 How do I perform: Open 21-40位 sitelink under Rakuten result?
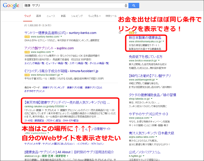(29, 121)
